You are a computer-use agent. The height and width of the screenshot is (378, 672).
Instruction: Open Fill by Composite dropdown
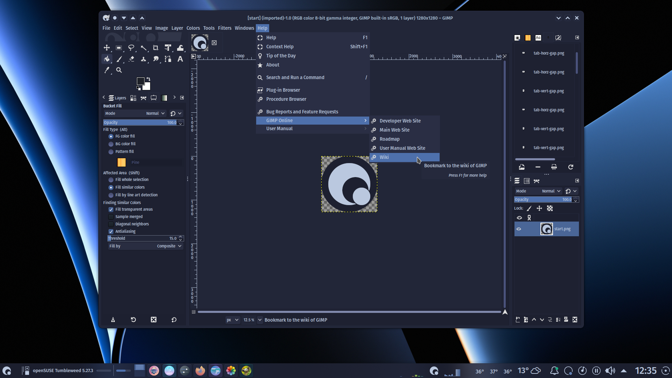click(146, 246)
